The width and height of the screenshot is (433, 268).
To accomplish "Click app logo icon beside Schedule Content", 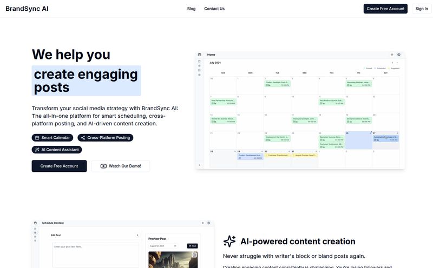I will 35,223.
